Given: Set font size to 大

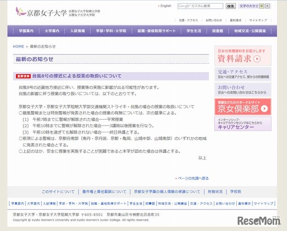Looking at the screenshot, I should pyautogui.click(x=267, y=6).
